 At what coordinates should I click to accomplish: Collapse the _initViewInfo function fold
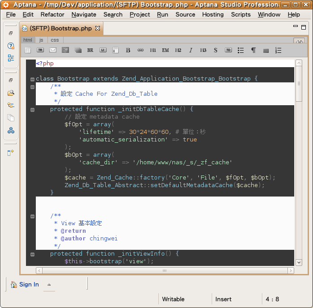coord(32,254)
